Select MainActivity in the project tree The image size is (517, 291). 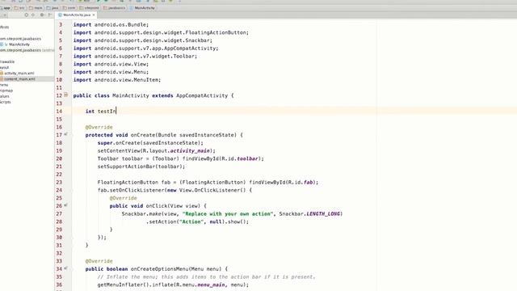tap(19, 44)
